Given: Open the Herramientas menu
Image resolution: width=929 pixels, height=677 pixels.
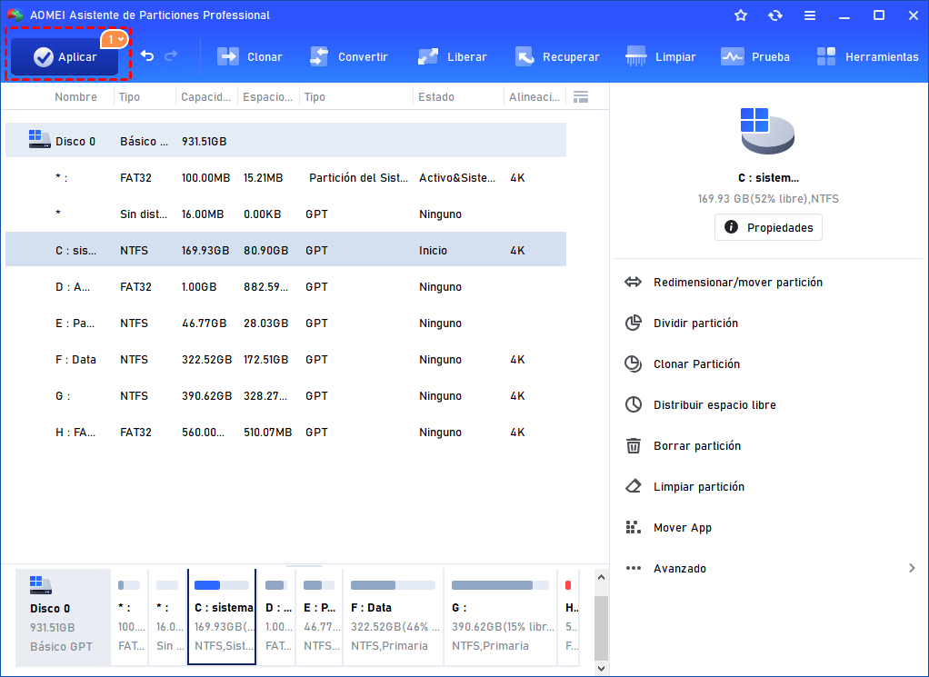Looking at the screenshot, I should [x=867, y=56].
